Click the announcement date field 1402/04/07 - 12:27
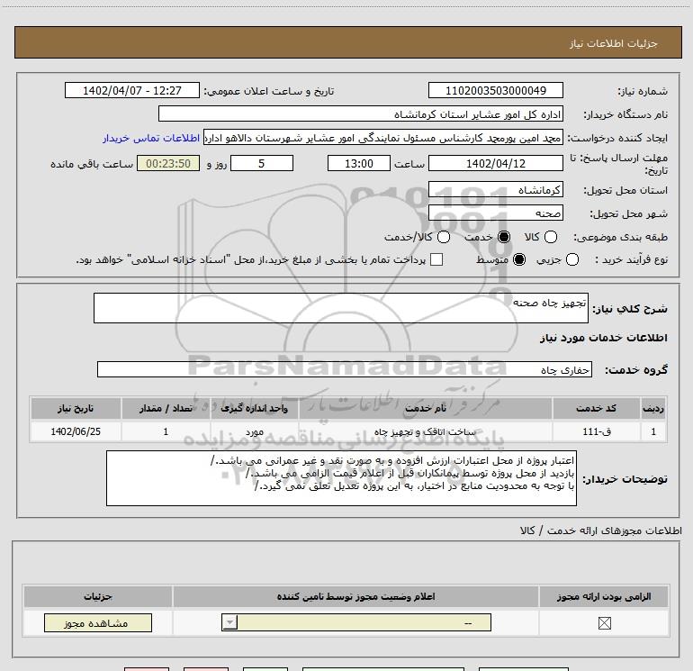 pyautogui.click(x=132, y=90)
